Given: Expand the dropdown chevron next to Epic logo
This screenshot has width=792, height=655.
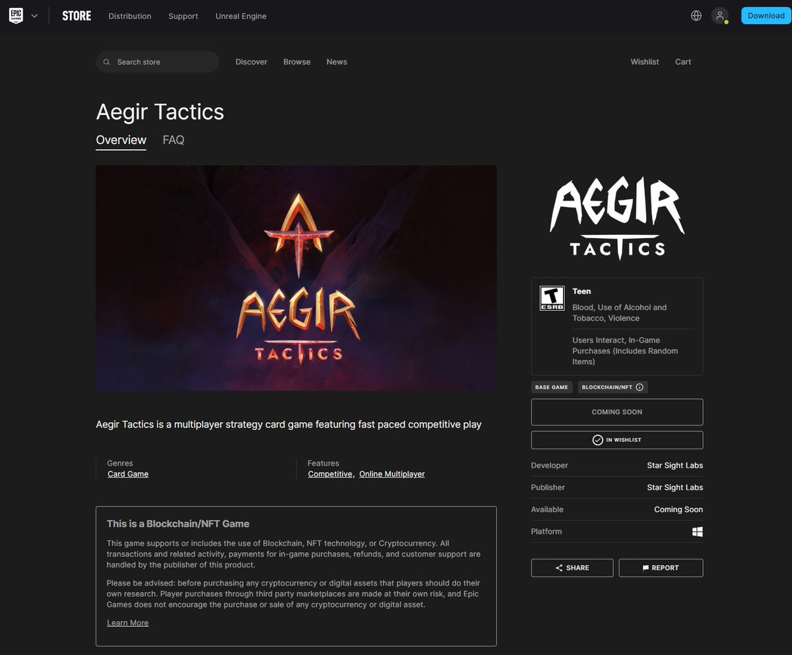Looking at the screenshot, I should coord(34,15).
